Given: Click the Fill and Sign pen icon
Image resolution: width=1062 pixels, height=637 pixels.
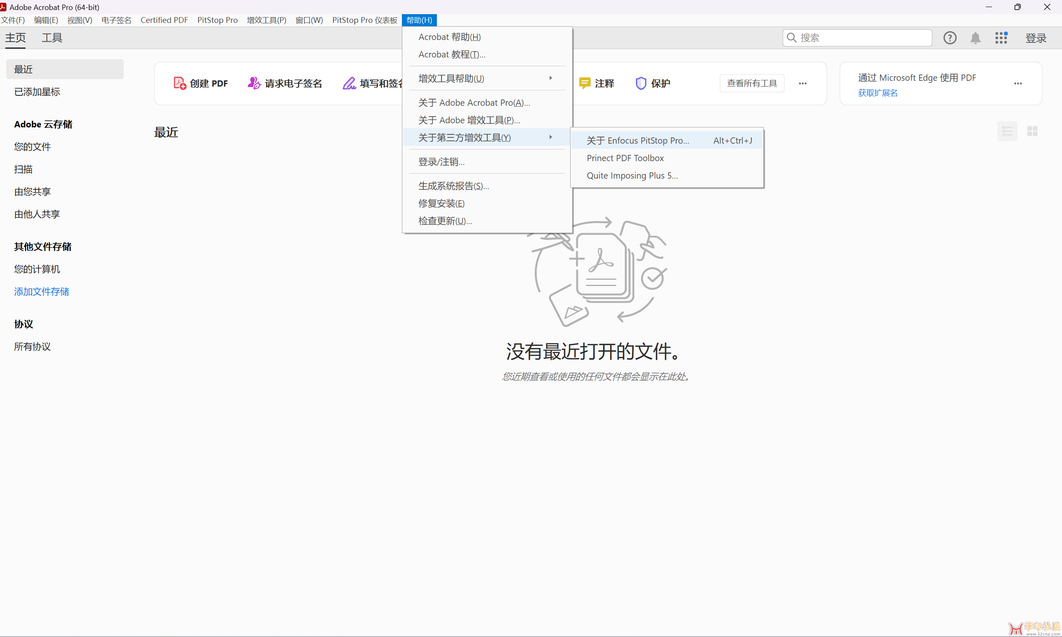Looking at the screenshot, I should [349, 83].
